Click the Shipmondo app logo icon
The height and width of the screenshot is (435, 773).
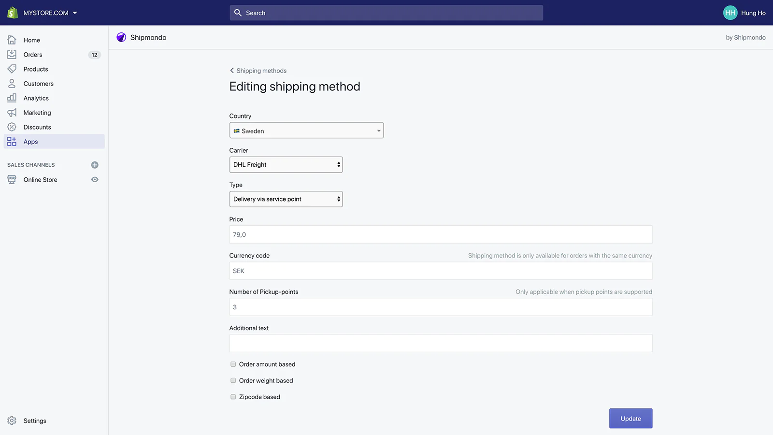[x=121, y=37]
